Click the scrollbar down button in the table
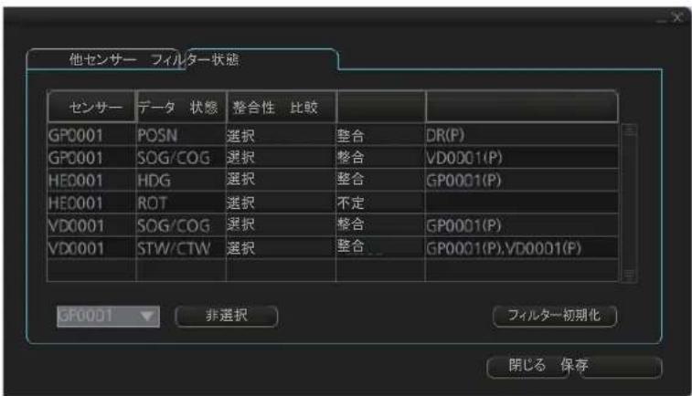This screenshot has width=692, height=396. tap(629, 276)
